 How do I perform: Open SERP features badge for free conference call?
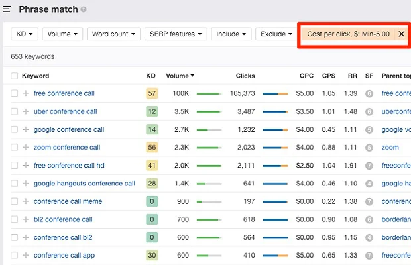tap(369, 94)
